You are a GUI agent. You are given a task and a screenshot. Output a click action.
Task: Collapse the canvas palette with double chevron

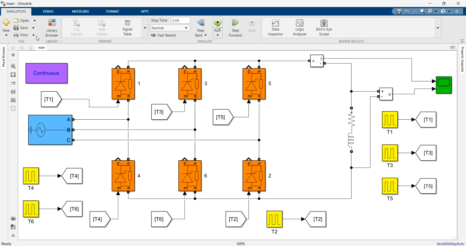tap(13, 235)
